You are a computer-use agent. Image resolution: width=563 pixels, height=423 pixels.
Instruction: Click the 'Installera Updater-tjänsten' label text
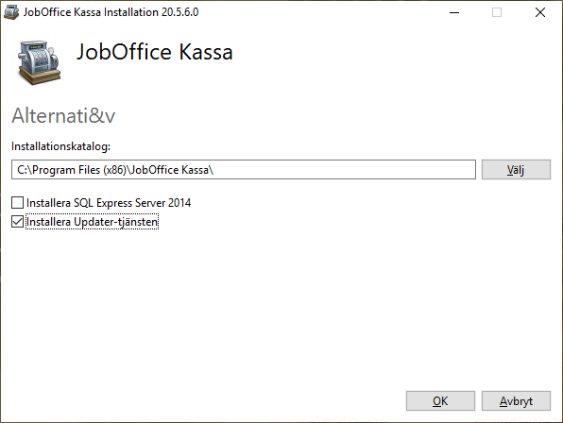click(x=93, y=222)
